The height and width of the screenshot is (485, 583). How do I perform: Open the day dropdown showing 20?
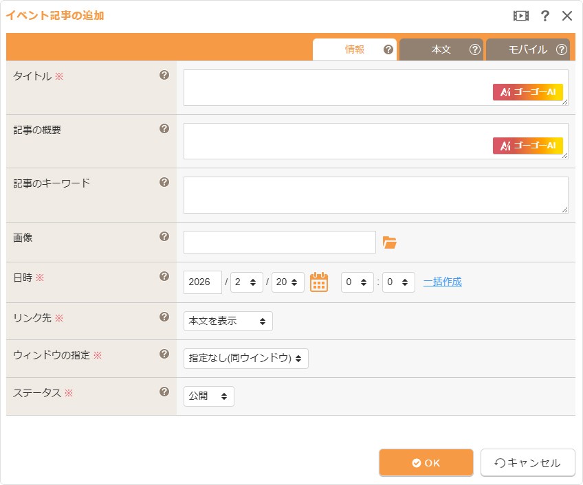click(x=287, y=282)
